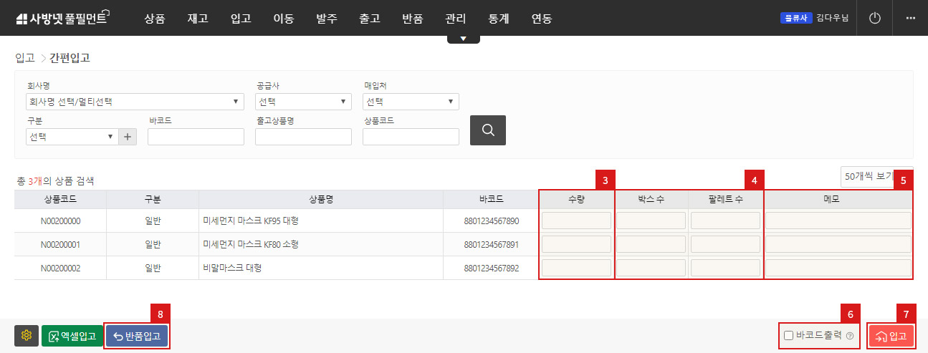Click the red 입고 button
The width and height of the screenshot is (928, 353).
891,336
